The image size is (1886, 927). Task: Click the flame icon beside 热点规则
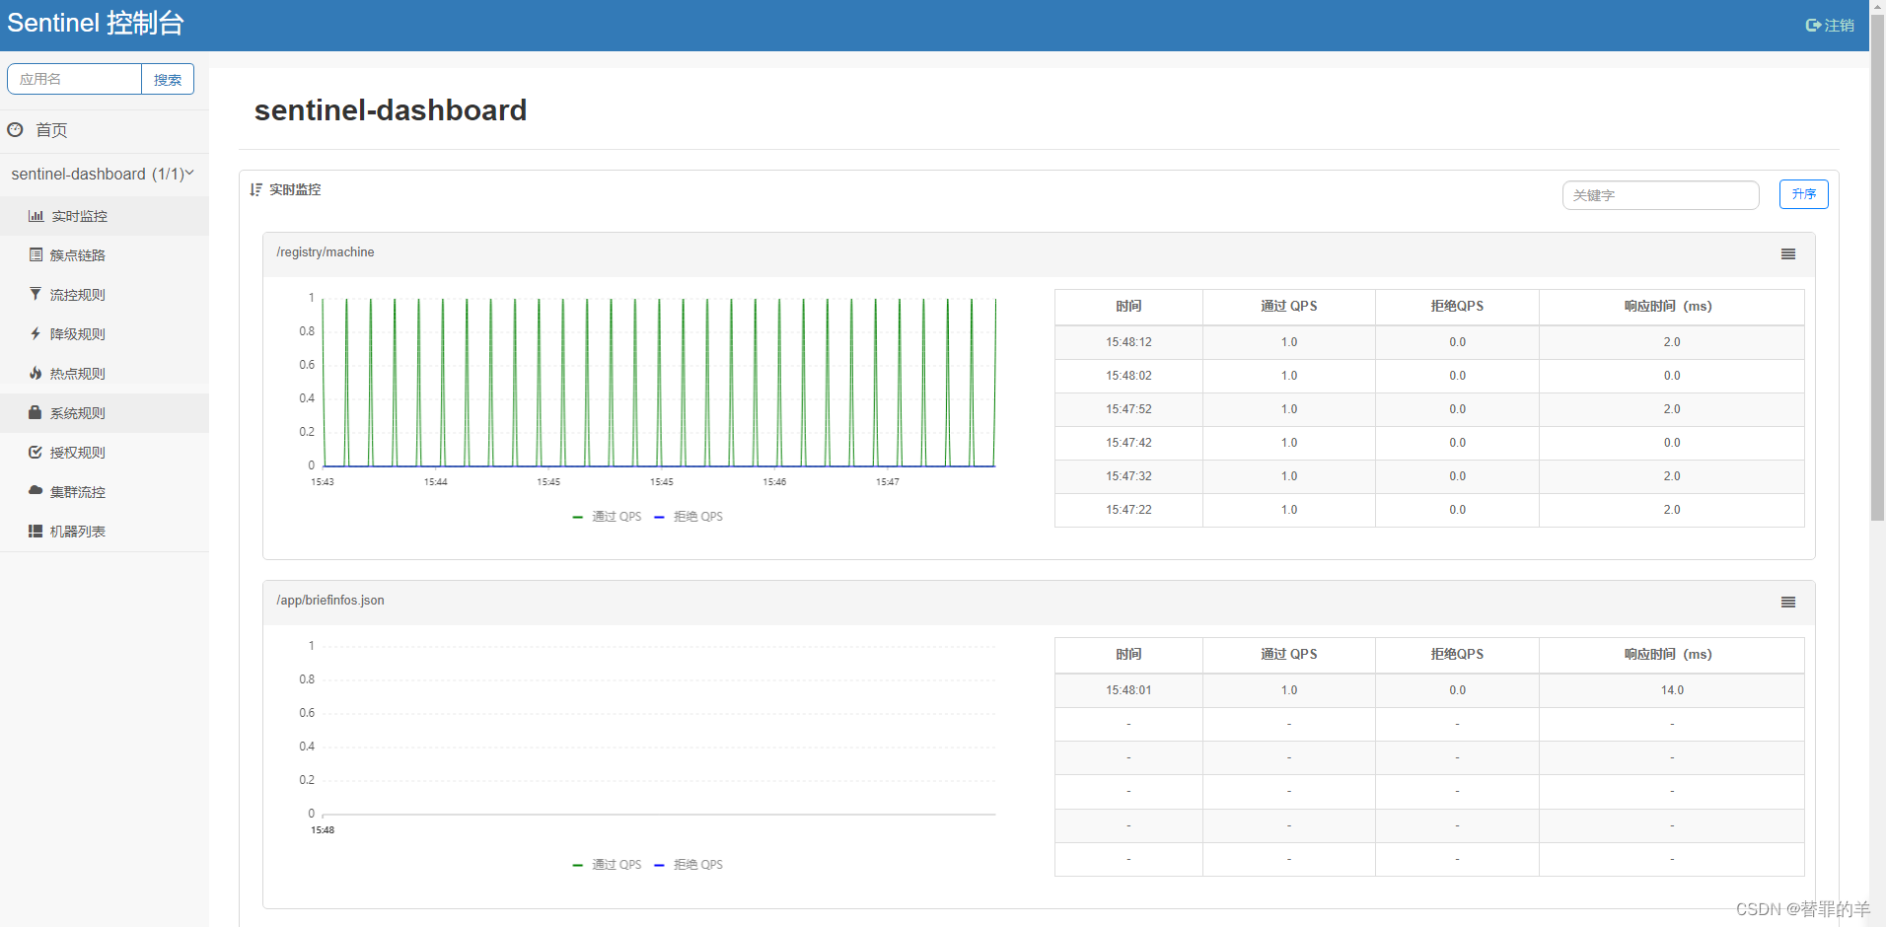coord(36,373)
